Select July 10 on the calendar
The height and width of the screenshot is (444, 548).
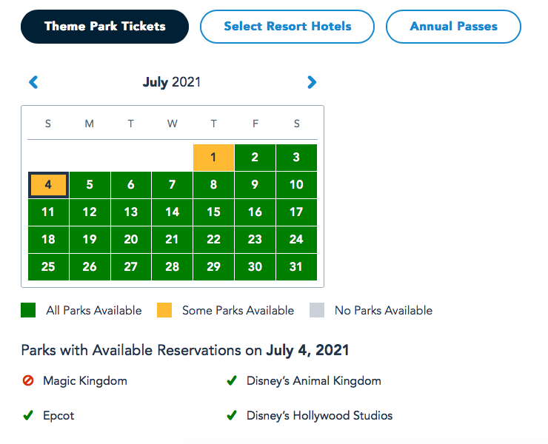pos(296,185)
